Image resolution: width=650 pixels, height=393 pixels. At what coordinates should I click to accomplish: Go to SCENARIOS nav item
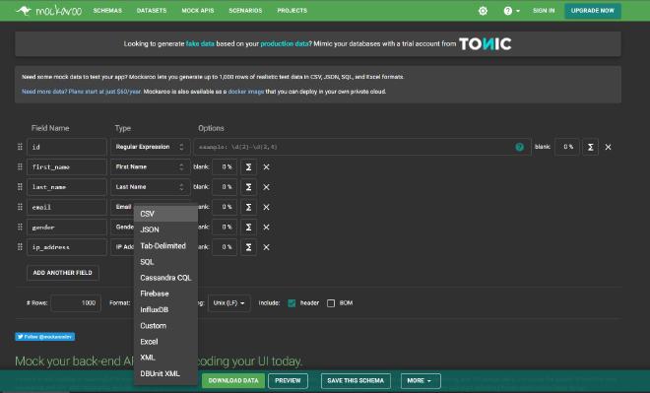coord(245,11)
